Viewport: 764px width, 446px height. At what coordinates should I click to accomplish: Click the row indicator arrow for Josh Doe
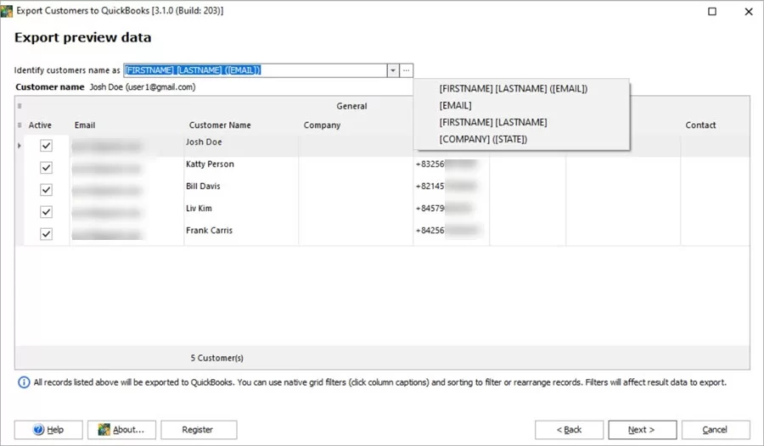click(x=20, y=146)
